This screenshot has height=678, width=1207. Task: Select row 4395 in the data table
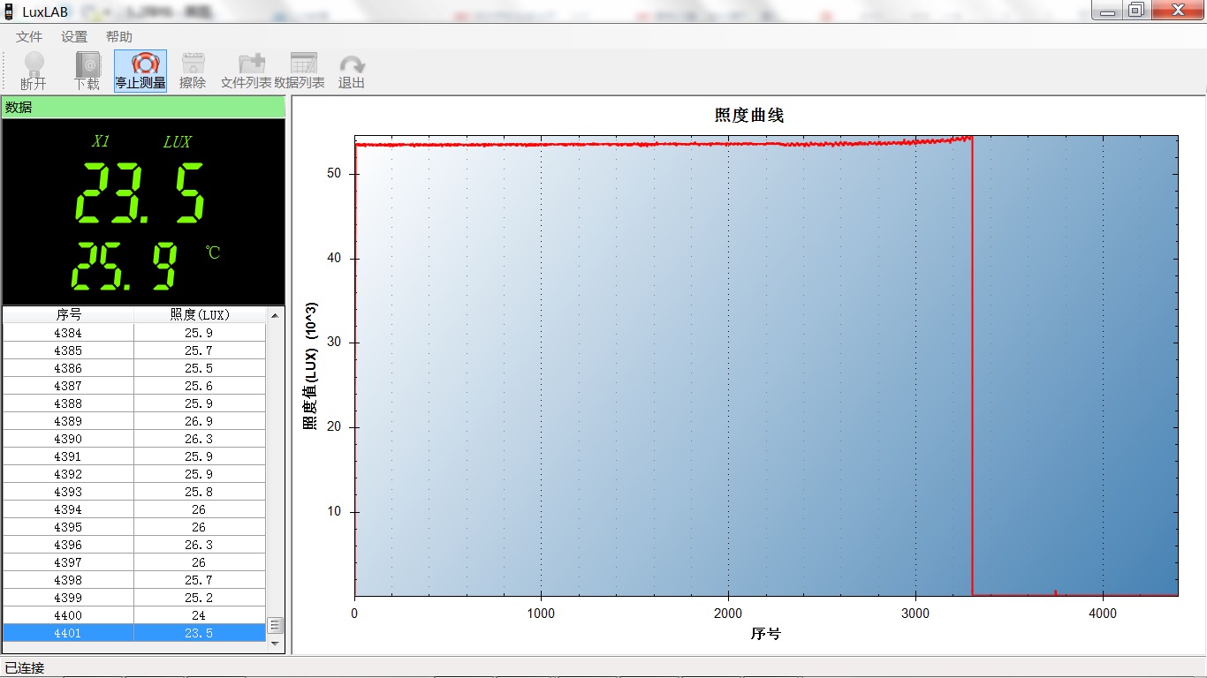click(134, 527)
